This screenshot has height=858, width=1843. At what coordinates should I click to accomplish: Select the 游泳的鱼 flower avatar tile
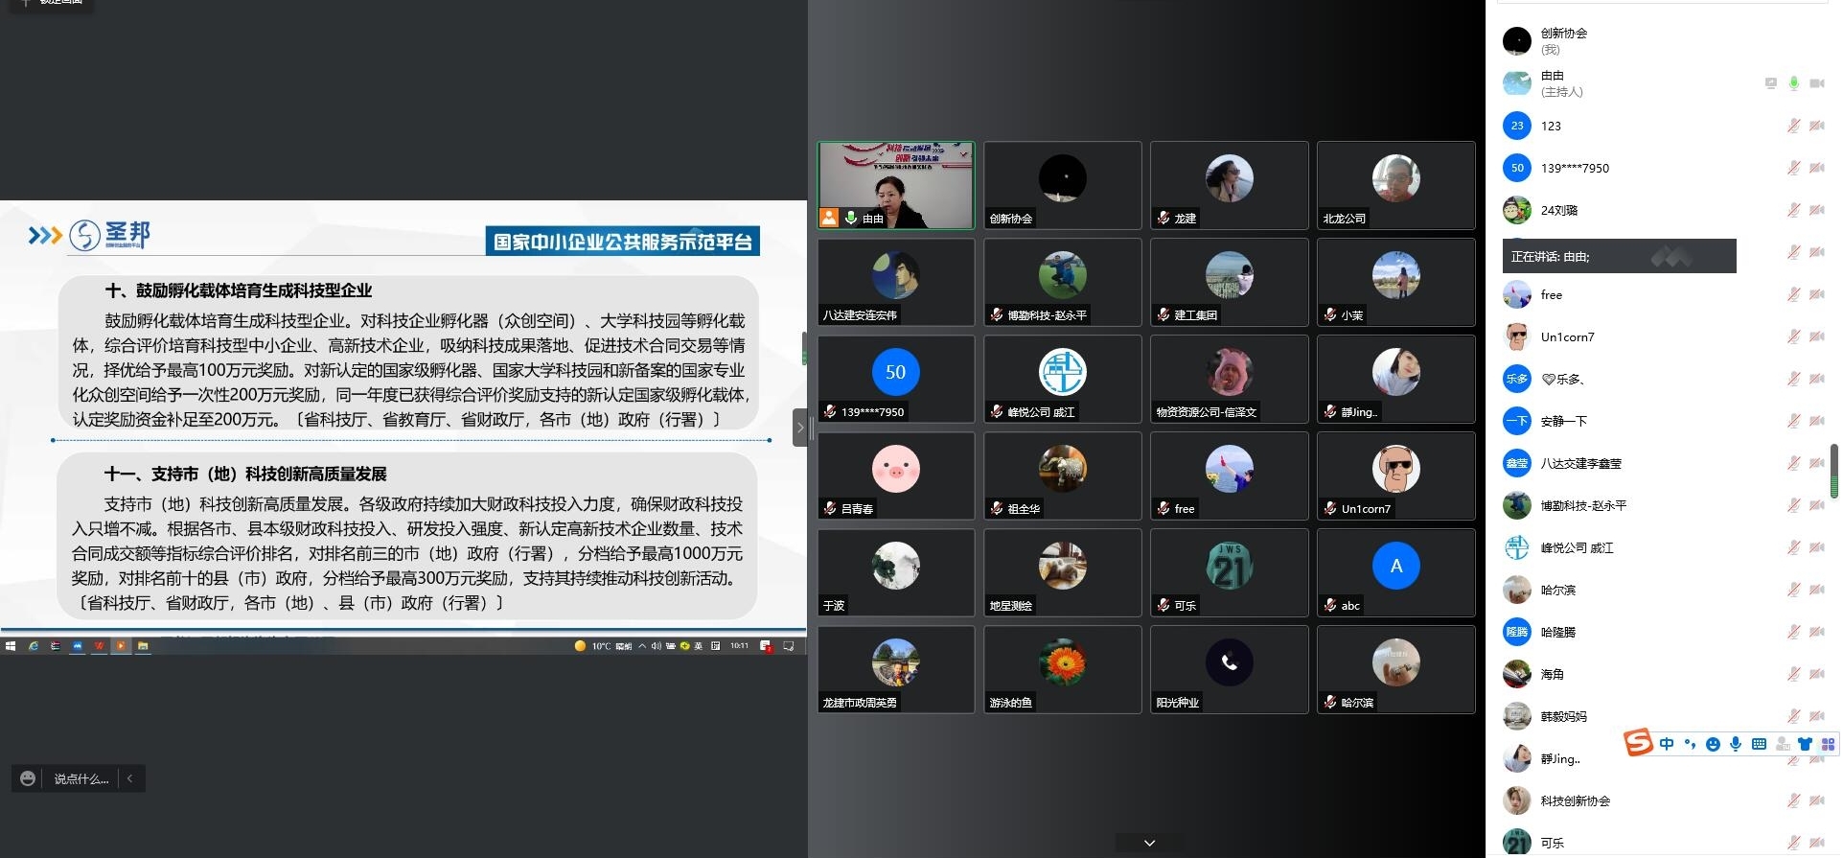[1063, 669]
